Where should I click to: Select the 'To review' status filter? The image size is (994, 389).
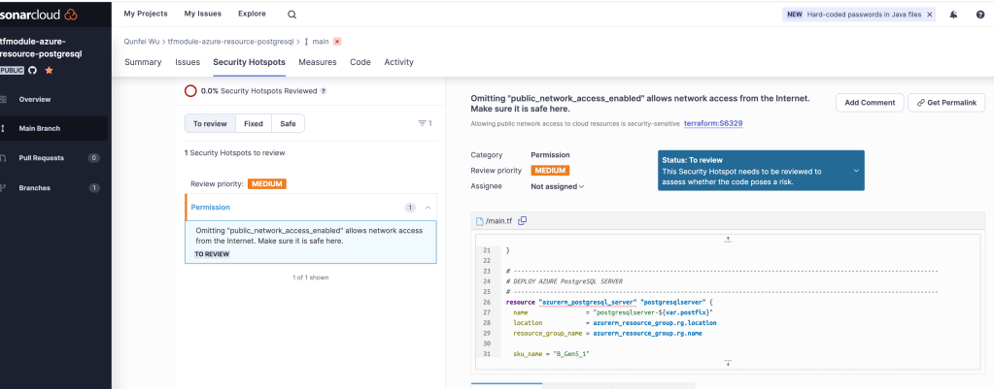click(210, 124)
